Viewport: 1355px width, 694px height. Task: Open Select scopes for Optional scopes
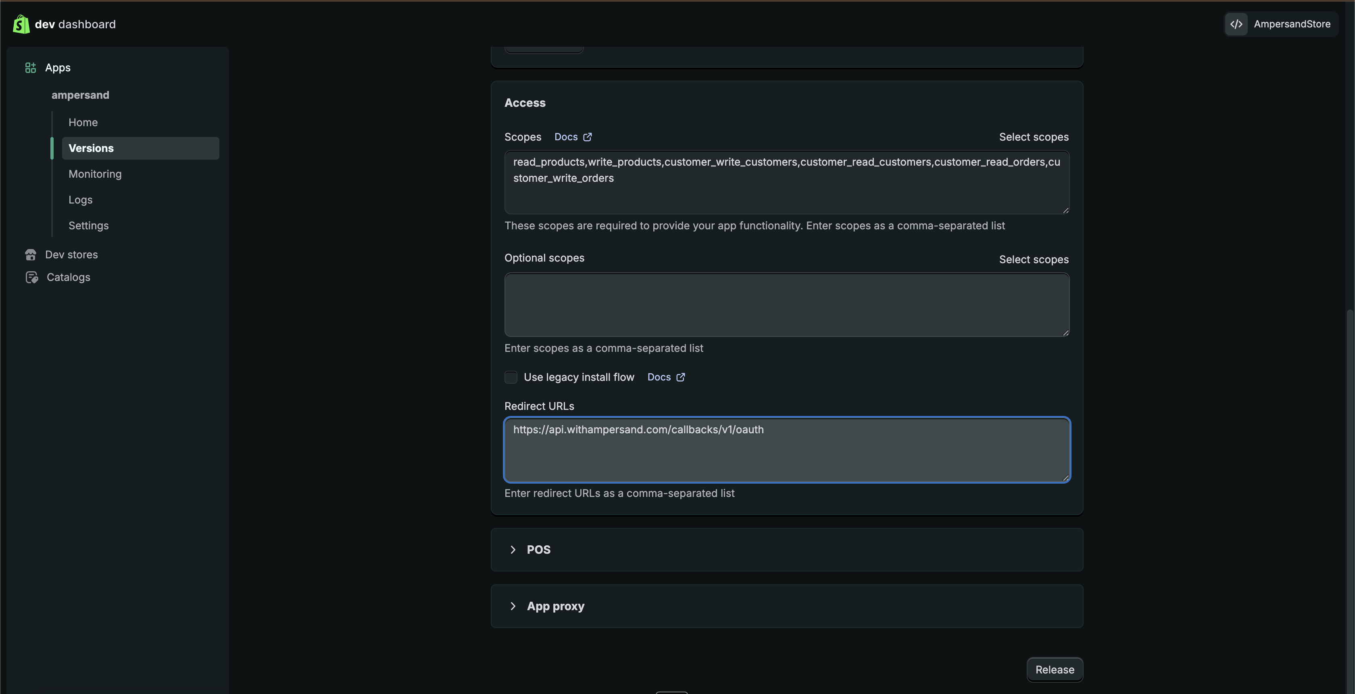[1033, 259]
